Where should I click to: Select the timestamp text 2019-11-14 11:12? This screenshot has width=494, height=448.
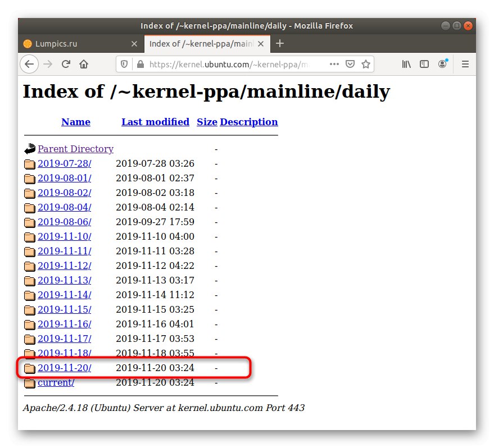point(155,295)
